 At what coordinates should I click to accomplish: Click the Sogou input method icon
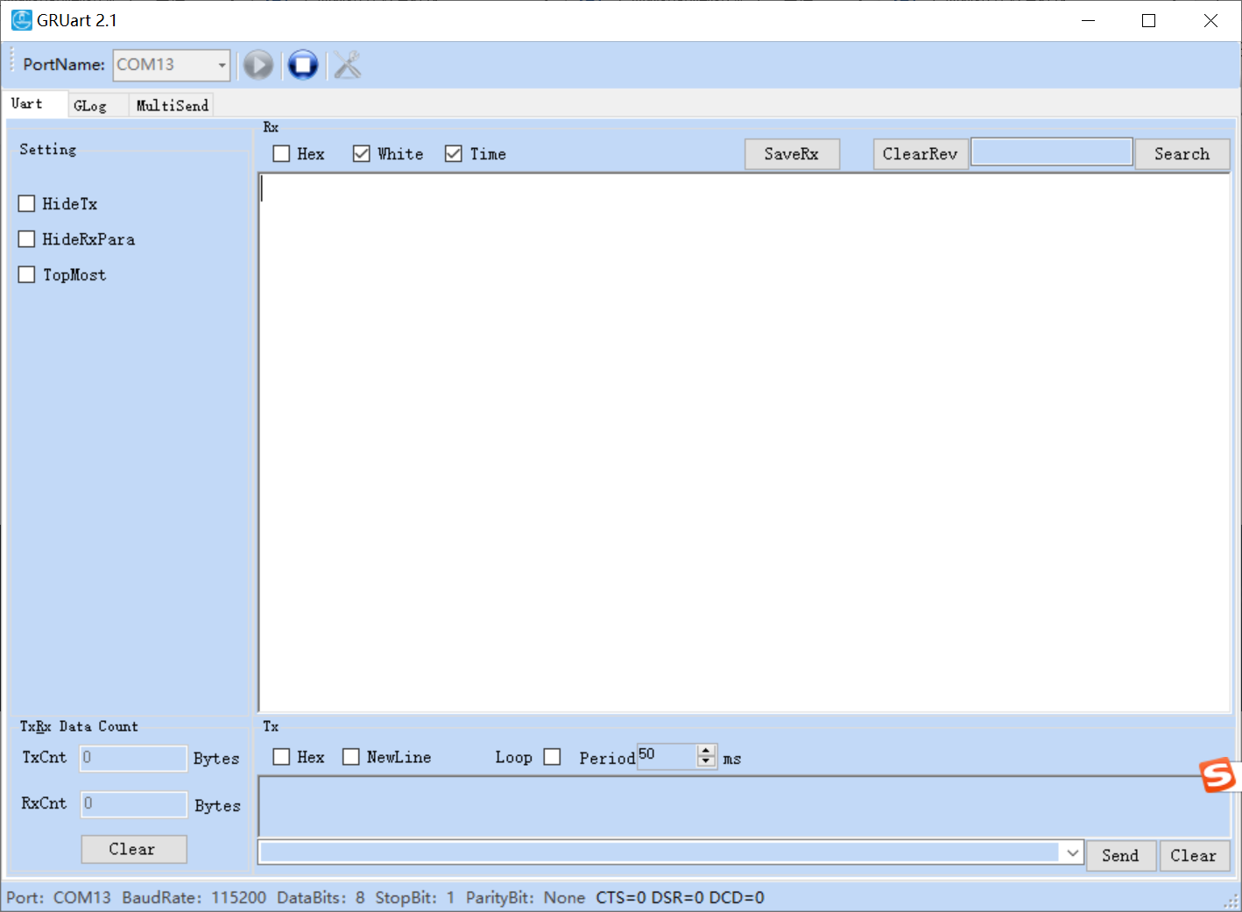(1217, 775)
